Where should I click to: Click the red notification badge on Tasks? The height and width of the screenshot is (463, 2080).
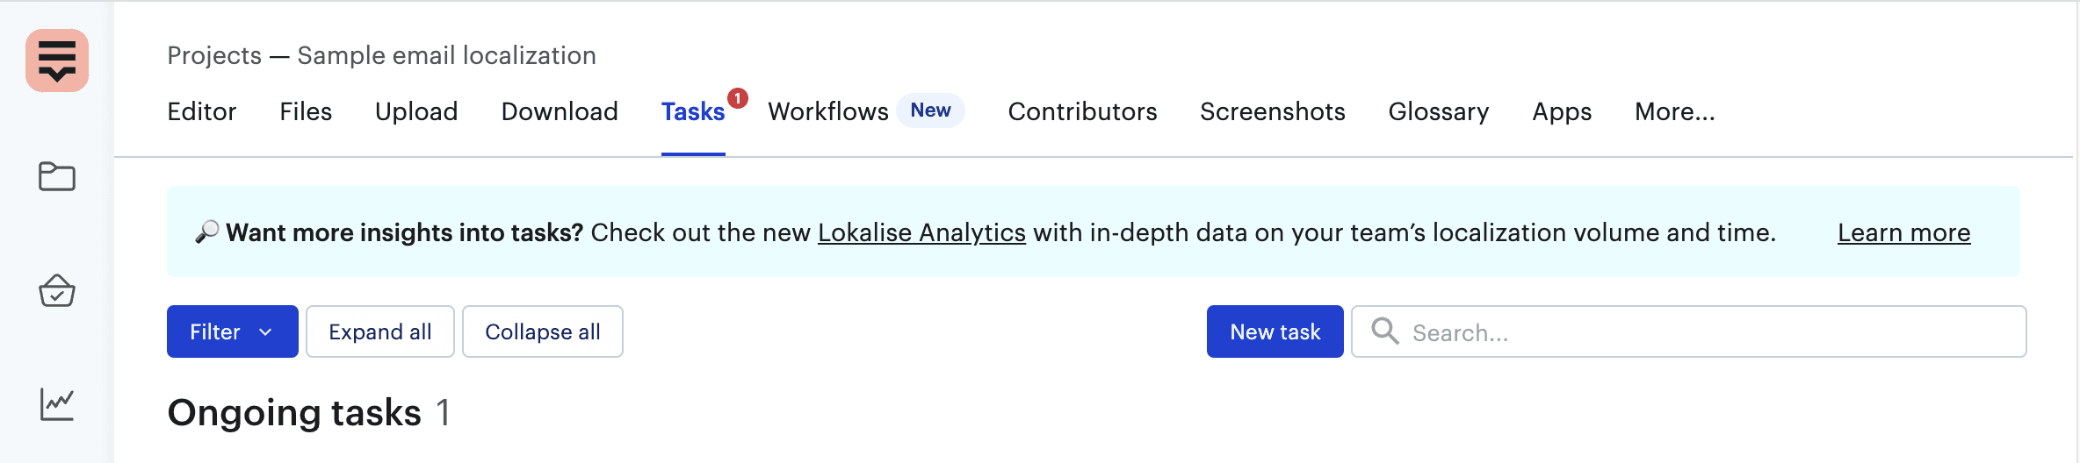[x=738, y=98]
